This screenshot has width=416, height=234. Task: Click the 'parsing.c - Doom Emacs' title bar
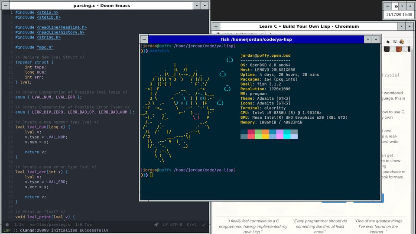[x=101, y=5]
